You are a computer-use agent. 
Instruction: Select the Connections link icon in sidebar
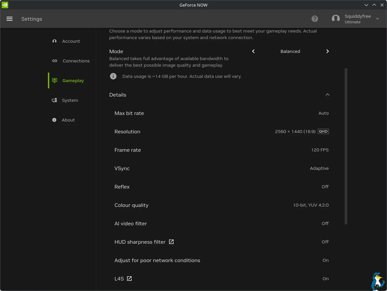coord(54,61)
